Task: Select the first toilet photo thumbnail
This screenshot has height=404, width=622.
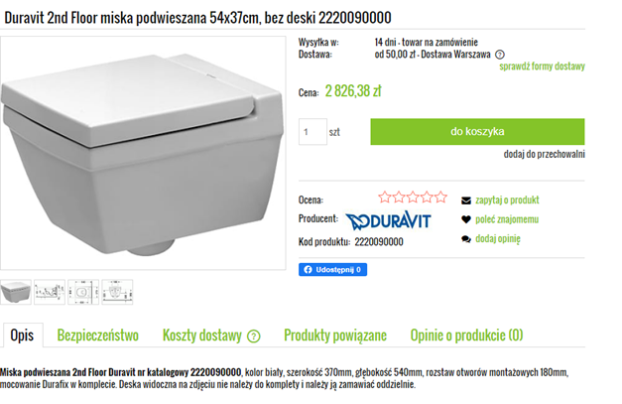Action: pyautogui.click(x=17, y=292)
